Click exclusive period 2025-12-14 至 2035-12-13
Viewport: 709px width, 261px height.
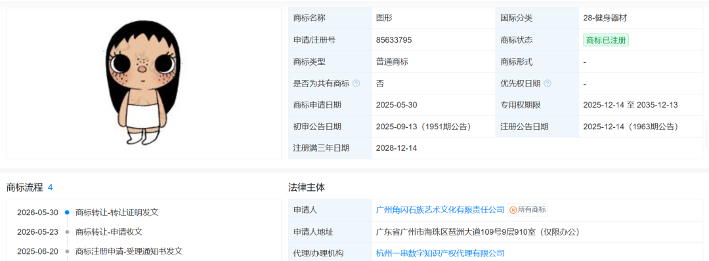tap(630, 105)
